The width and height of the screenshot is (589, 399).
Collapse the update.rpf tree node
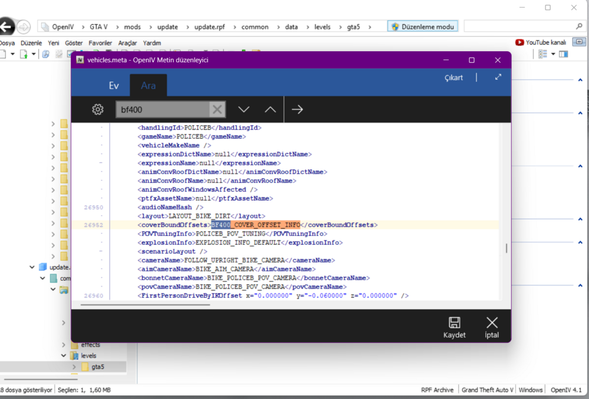tap(33, 267)
